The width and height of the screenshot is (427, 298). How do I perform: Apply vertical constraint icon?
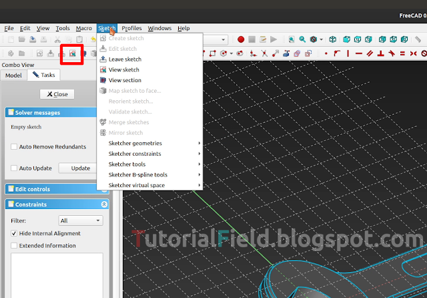(x=348, y=53)
